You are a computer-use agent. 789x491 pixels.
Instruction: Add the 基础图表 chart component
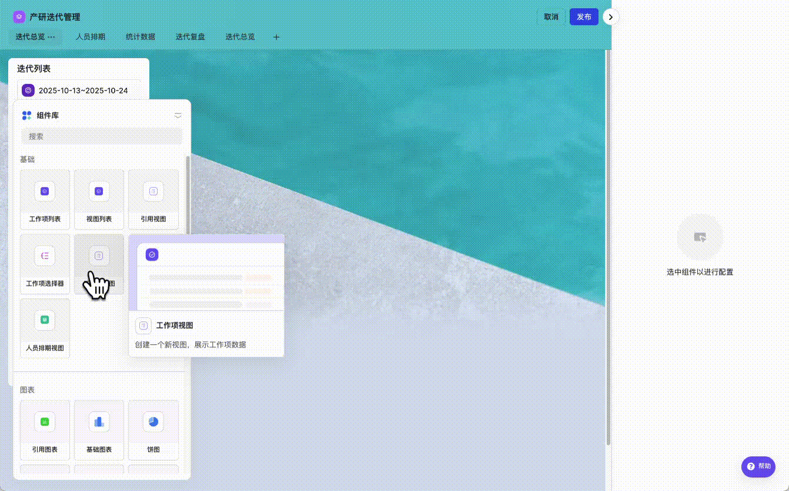click(99, 430)
